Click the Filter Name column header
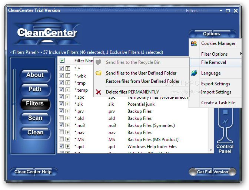The width and height of the screenshot is (249, 190). [x=84, y=61]
